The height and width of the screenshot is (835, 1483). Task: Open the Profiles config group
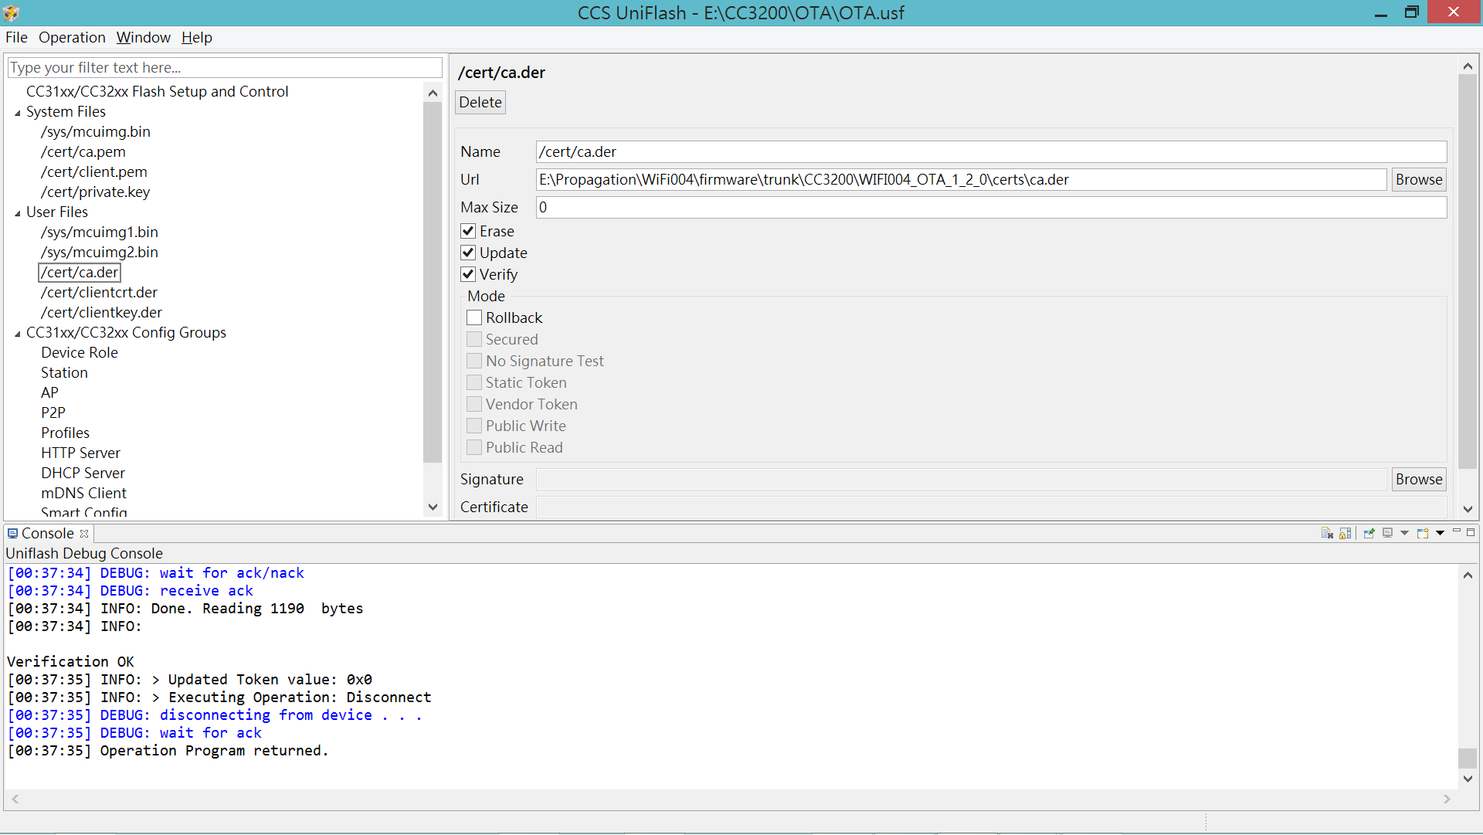click(x=65, y=433)
